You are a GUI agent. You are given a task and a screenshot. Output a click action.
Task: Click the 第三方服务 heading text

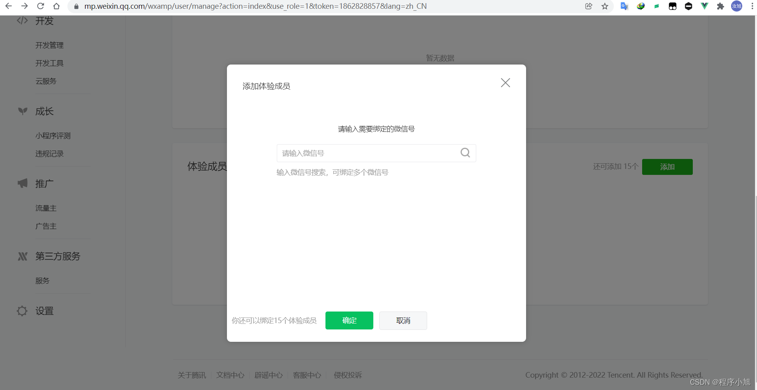tap(58, 256)
